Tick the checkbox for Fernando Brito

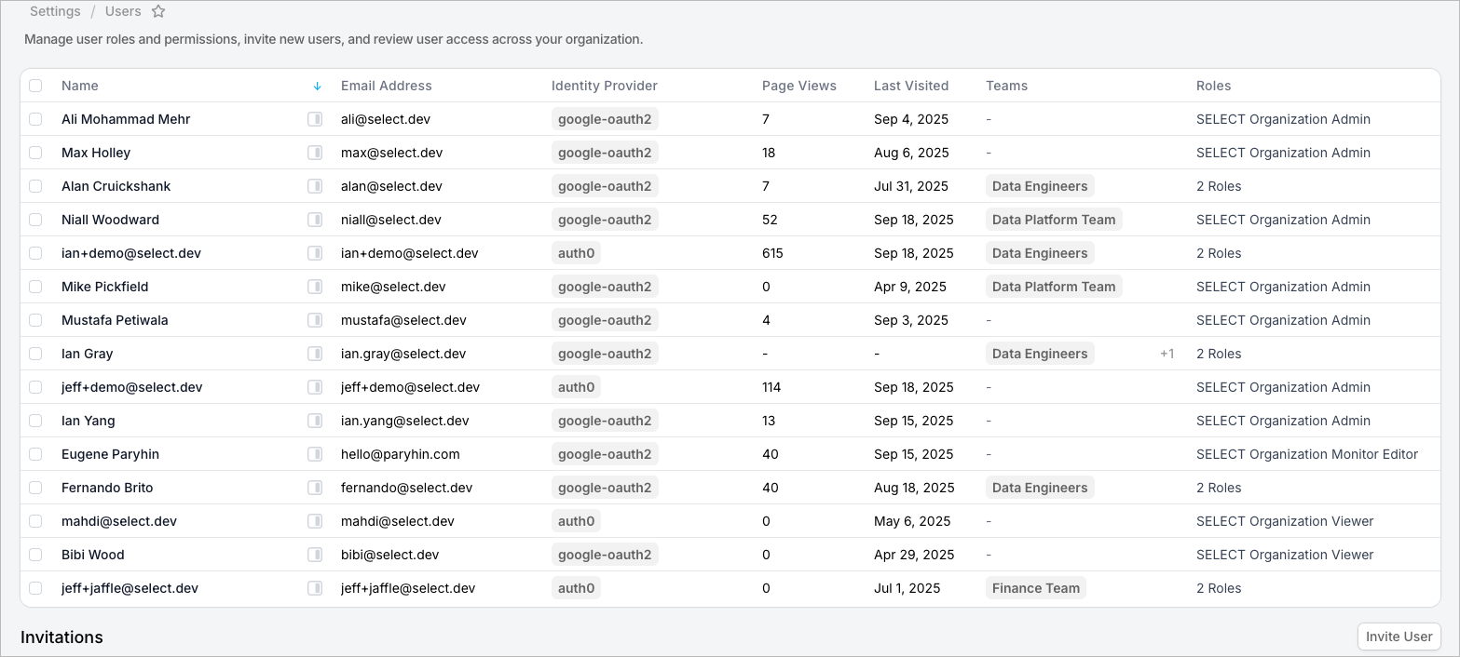point(35,488)
